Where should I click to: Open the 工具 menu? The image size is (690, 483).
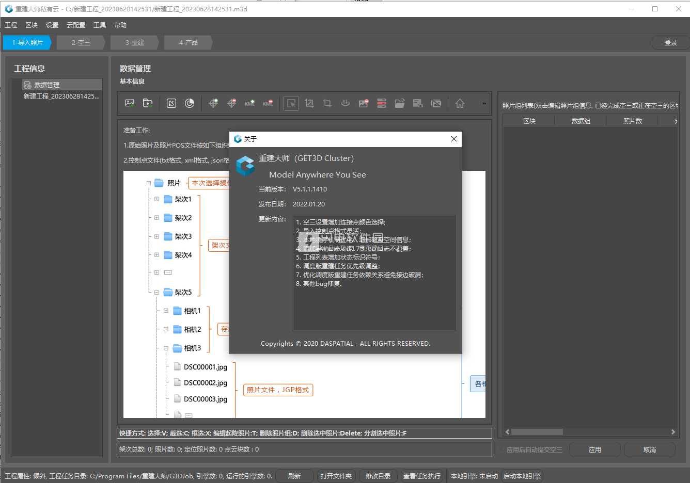click(100, 25)
